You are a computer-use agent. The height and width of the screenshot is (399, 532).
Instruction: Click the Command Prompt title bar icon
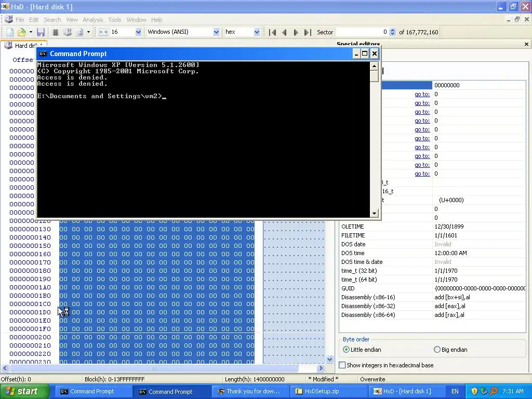(x=43, y=54)
